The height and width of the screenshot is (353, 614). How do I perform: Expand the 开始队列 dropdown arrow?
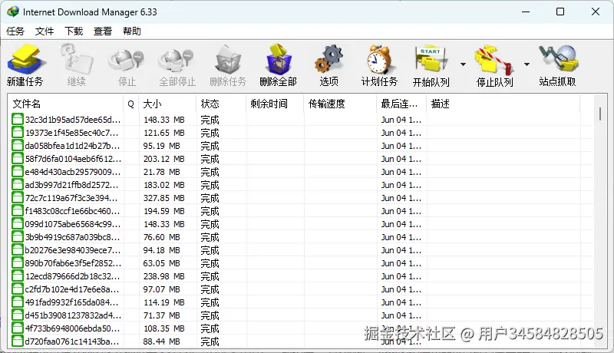(x=463, y=64)
